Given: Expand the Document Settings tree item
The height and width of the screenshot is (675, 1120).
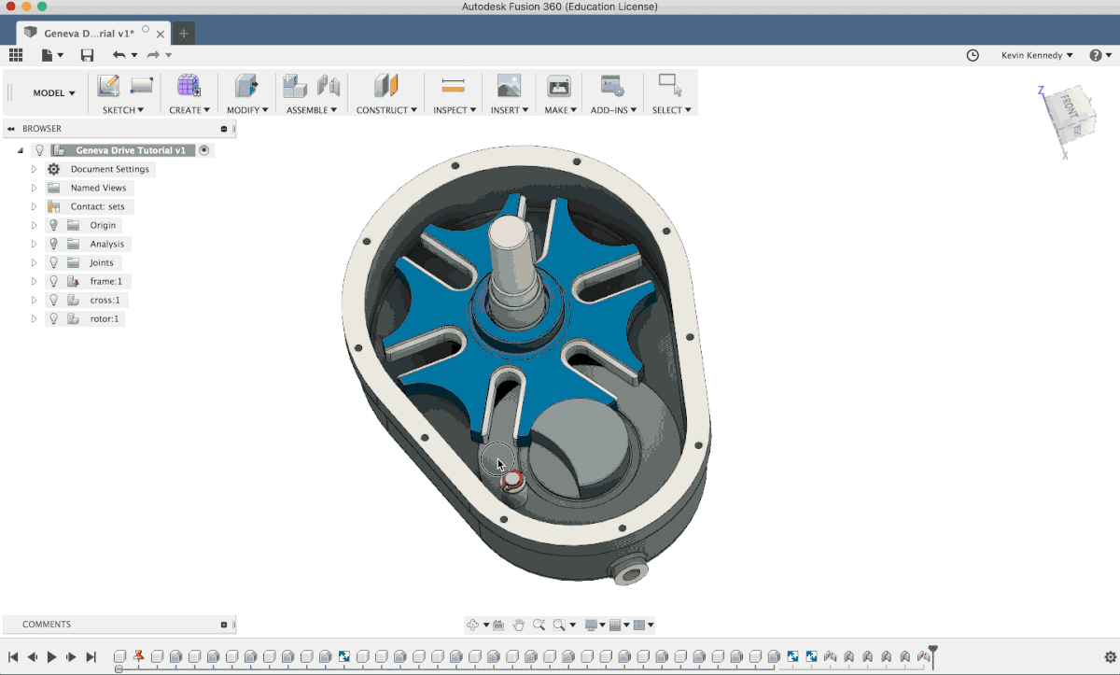Looking at the screenshot, I should (x=35, y=169).
